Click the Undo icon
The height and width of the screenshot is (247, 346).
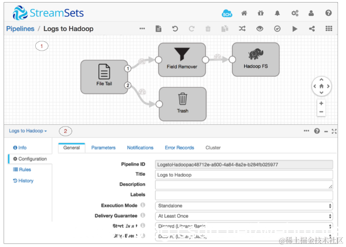175,29
